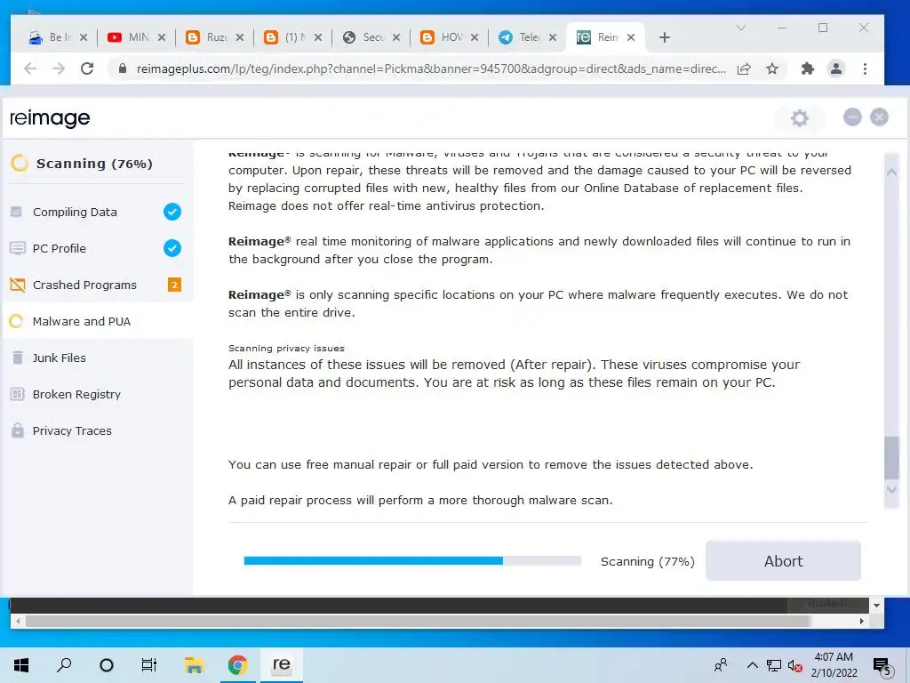This screenshot has width=910, height=683.
Task: Show hidden system tray icons
Action: 752,665
